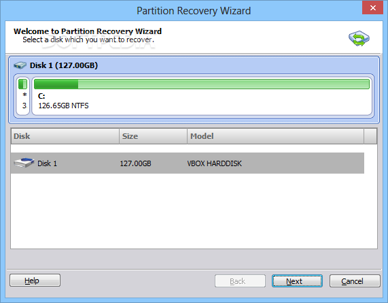This screenshot has width=388, height=303.
Task: Select the small reserved partition block
Action: coord(23,96)
